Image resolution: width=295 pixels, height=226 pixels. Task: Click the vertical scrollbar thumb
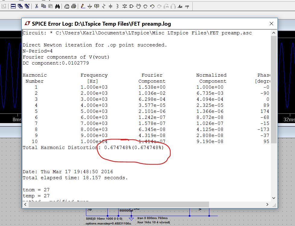[x=274, y=90]
